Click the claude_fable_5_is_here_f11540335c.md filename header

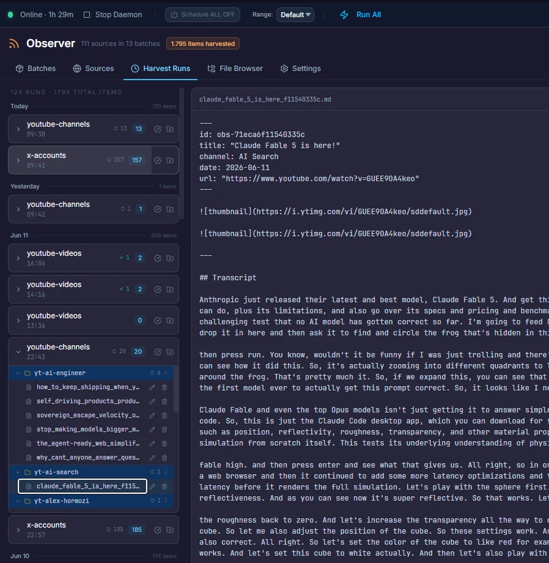click(265, 100)
